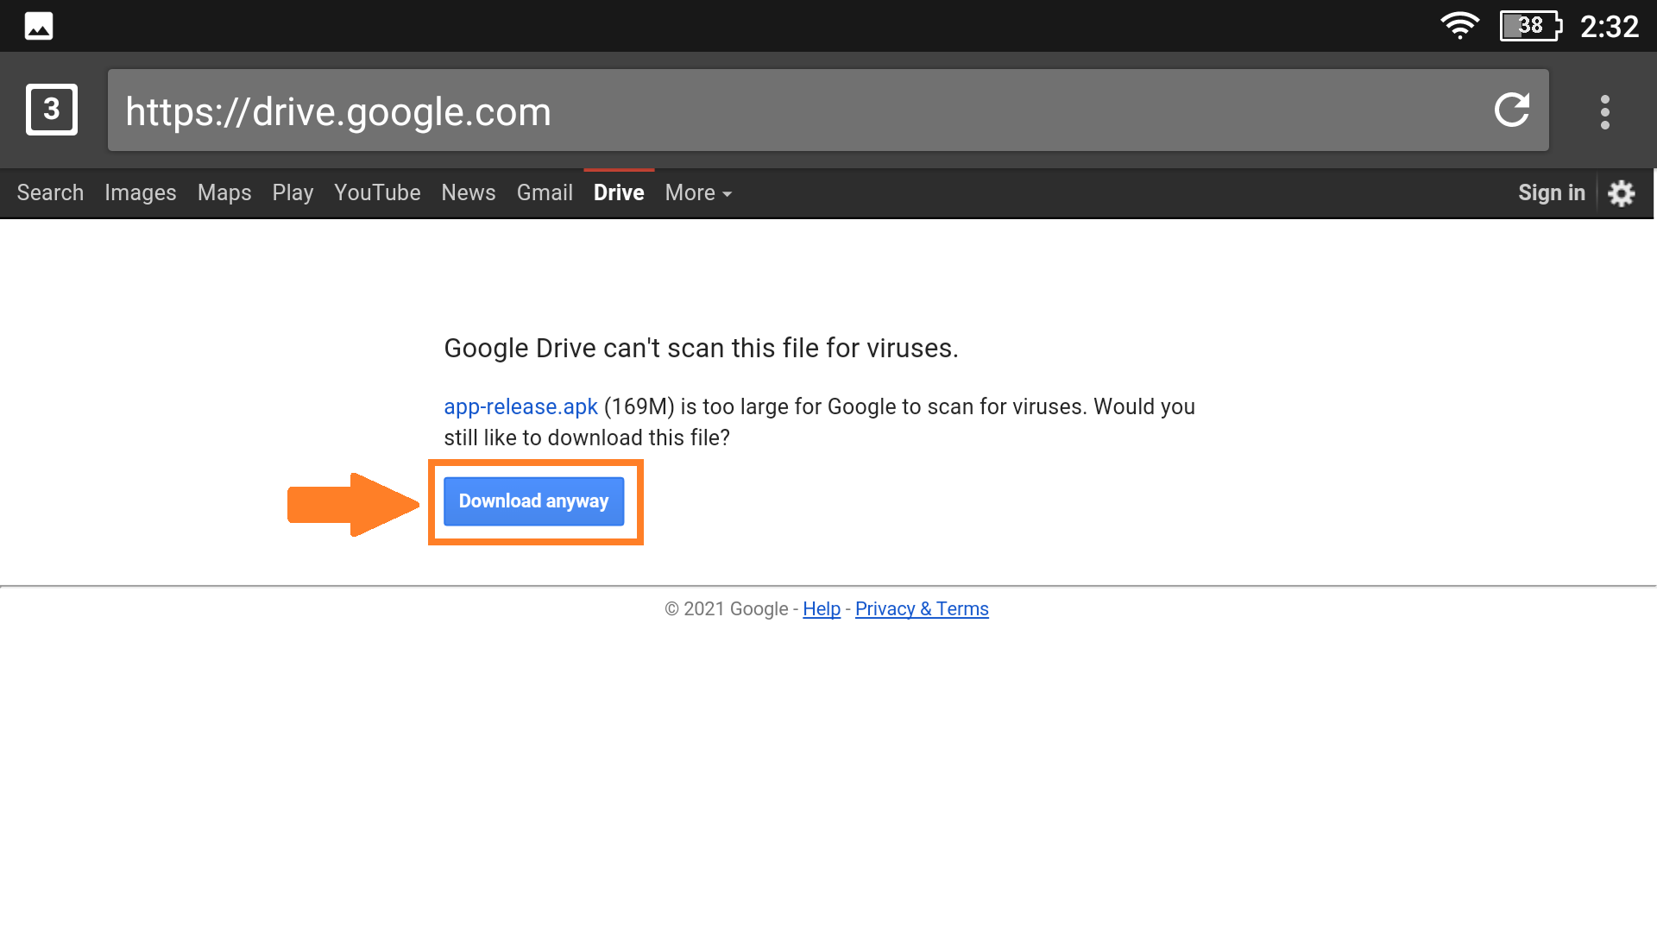
Task: Click the virus scan warning heading text
Action: [701, 348]
